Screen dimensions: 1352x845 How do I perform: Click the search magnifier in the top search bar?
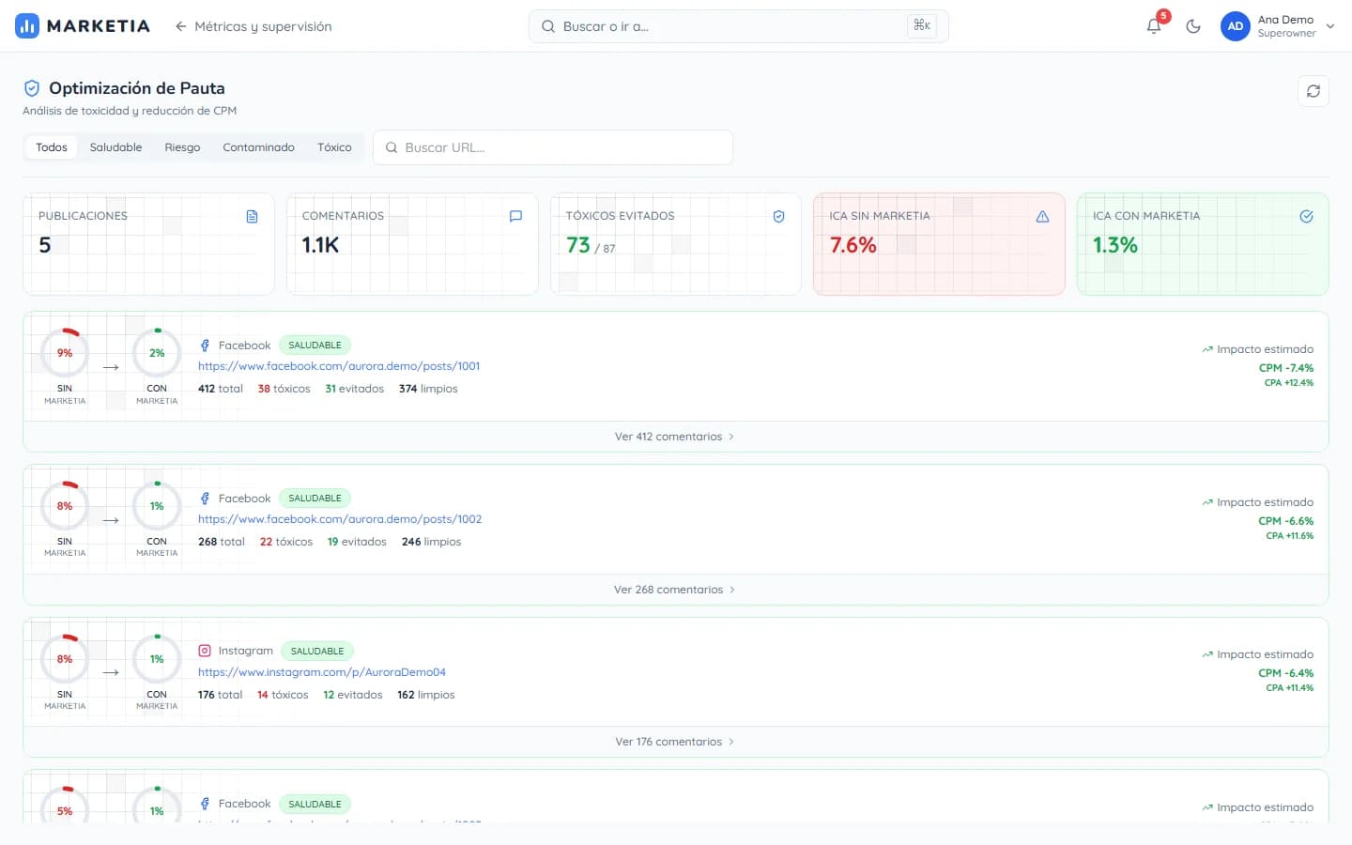[548, 26]
